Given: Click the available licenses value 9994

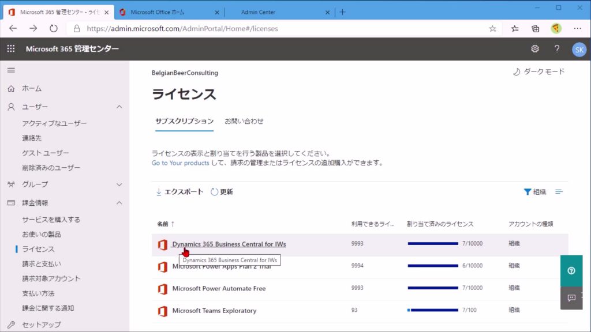Looking at the screenshot, I should 357,266.
